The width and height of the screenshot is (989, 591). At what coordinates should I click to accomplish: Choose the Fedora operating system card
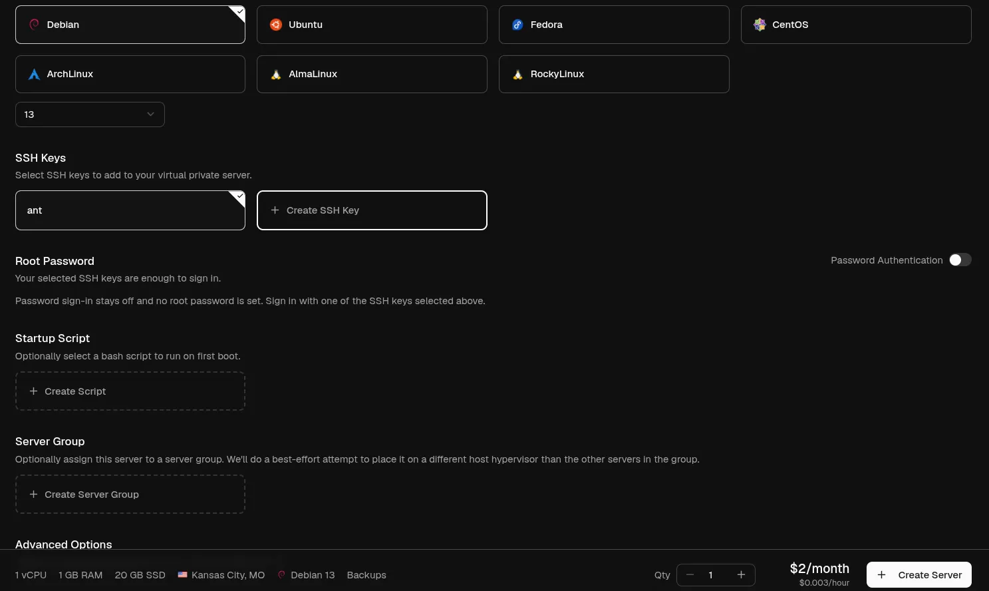coord(614,25)
